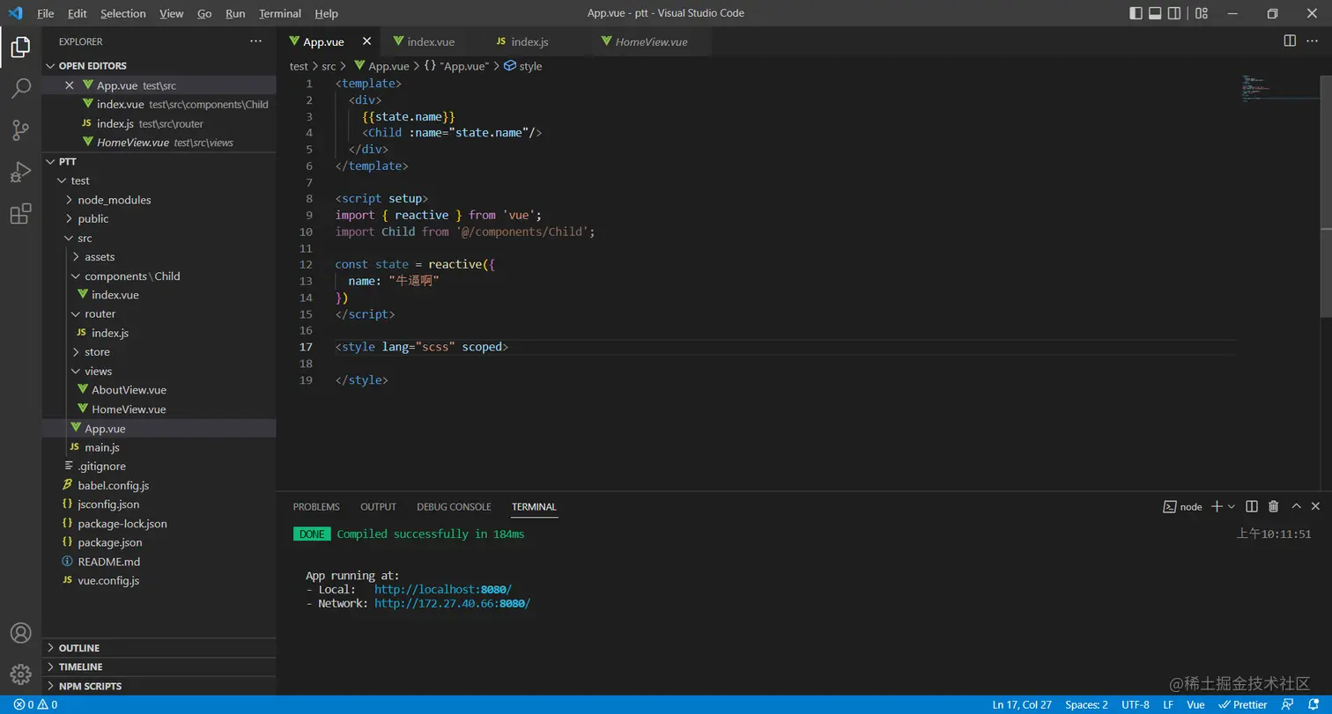The width and height of the screenshot is (1332, 714).
Task: Toggle the primary side bar layout button
Action: click(x=1136, y=13)
